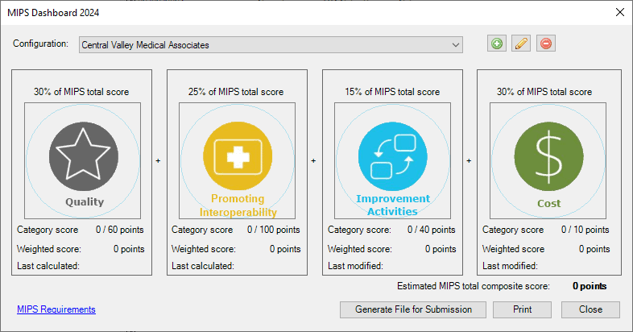Screen dimensions: 633x332
Task: Select Central Valley Medical Associates combo box
Action: [x=271, y=45]
